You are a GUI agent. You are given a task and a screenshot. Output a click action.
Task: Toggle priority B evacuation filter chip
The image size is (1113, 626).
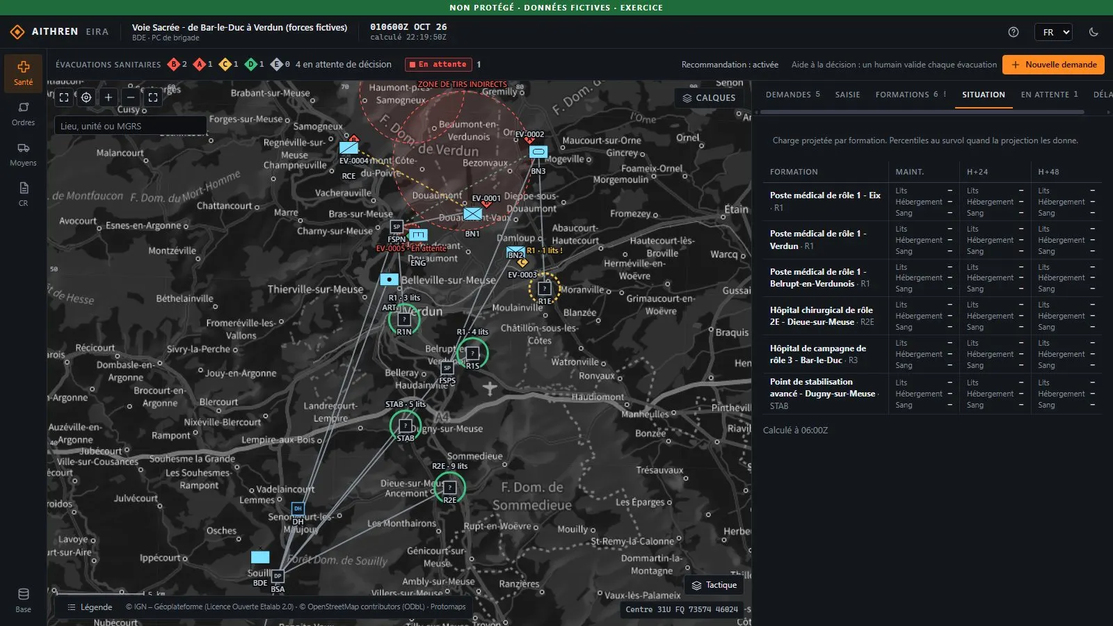177,65
